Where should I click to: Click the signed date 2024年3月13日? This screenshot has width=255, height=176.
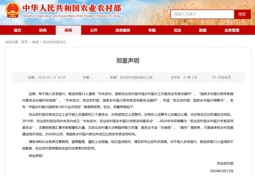click(x=222, y=171)
